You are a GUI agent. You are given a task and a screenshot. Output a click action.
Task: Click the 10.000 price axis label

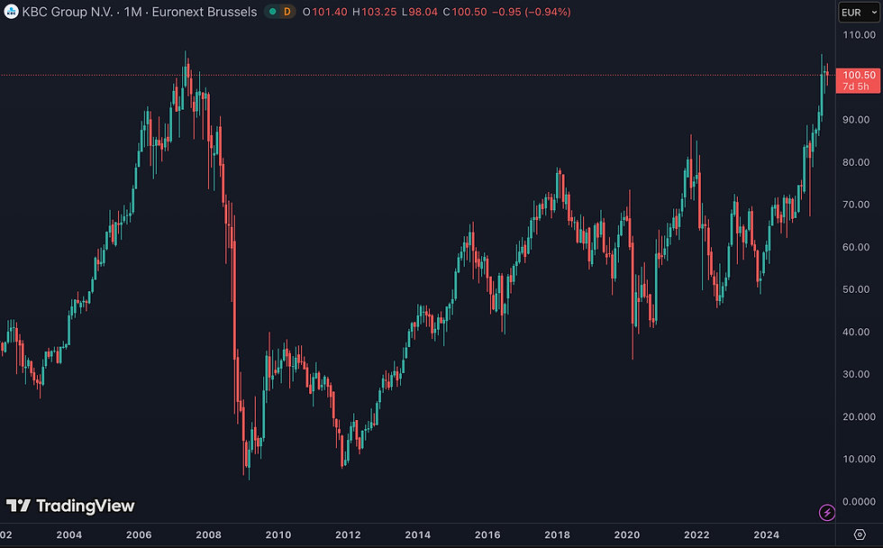click(859, 459)
